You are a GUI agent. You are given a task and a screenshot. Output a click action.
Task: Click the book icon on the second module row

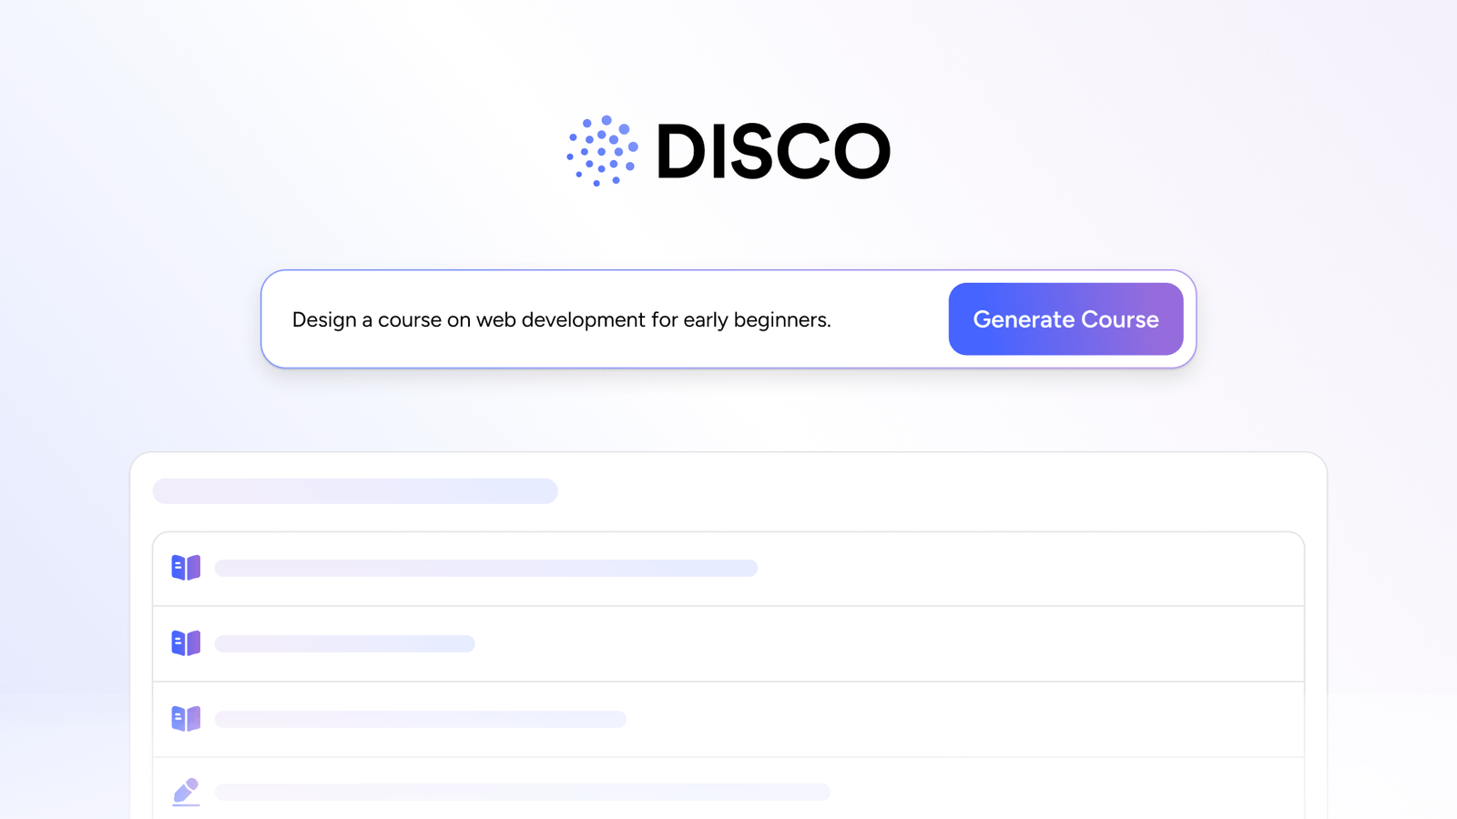[186, 643]
